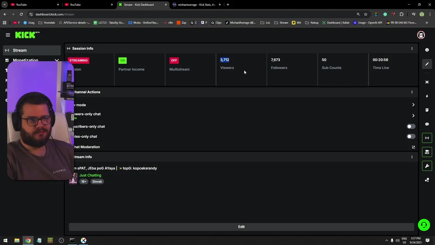Open File Explorer from the taskbar
Image resolution: width=435 pixels, height=245 pixels.
pos(17,241)
